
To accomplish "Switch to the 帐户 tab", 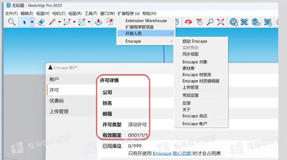I will (x=72, y=79).
